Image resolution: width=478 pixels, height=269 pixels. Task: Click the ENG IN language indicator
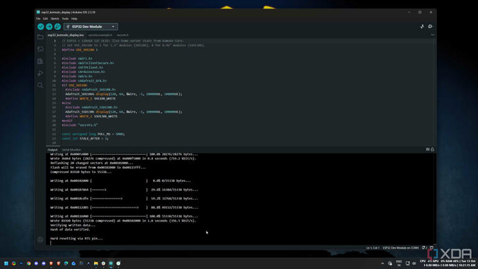(399, 263)
